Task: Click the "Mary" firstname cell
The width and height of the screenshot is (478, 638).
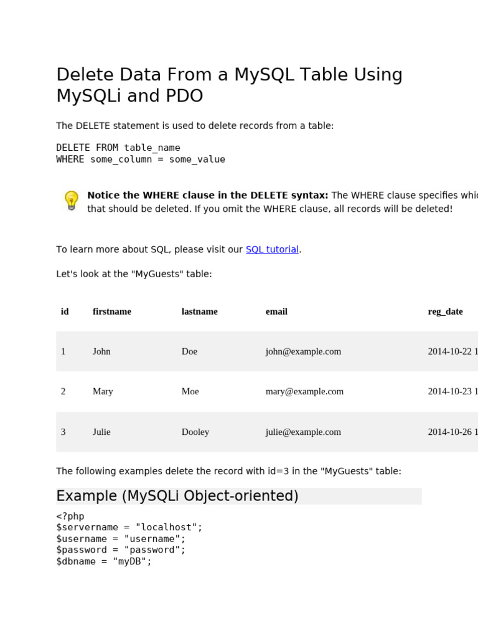Action: pyautogui.click(x=103, y=391)
